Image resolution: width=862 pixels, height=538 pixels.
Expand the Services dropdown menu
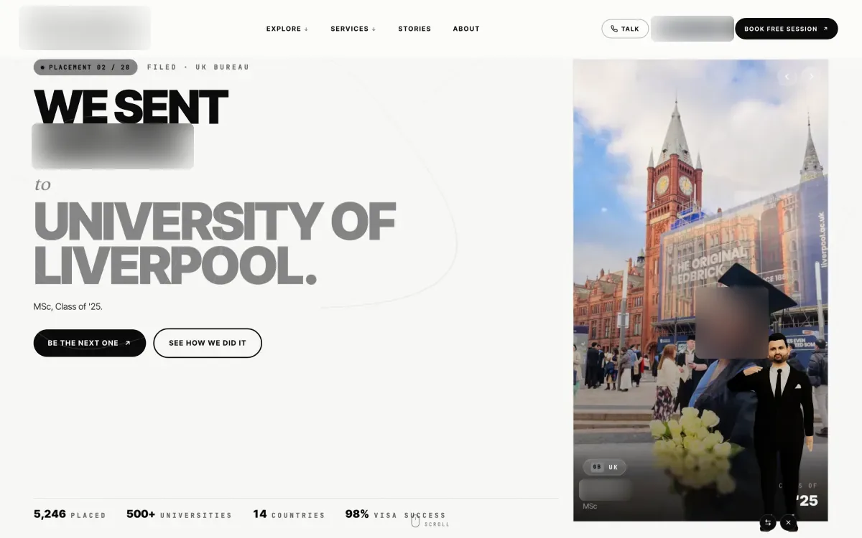tap(353, 29)
